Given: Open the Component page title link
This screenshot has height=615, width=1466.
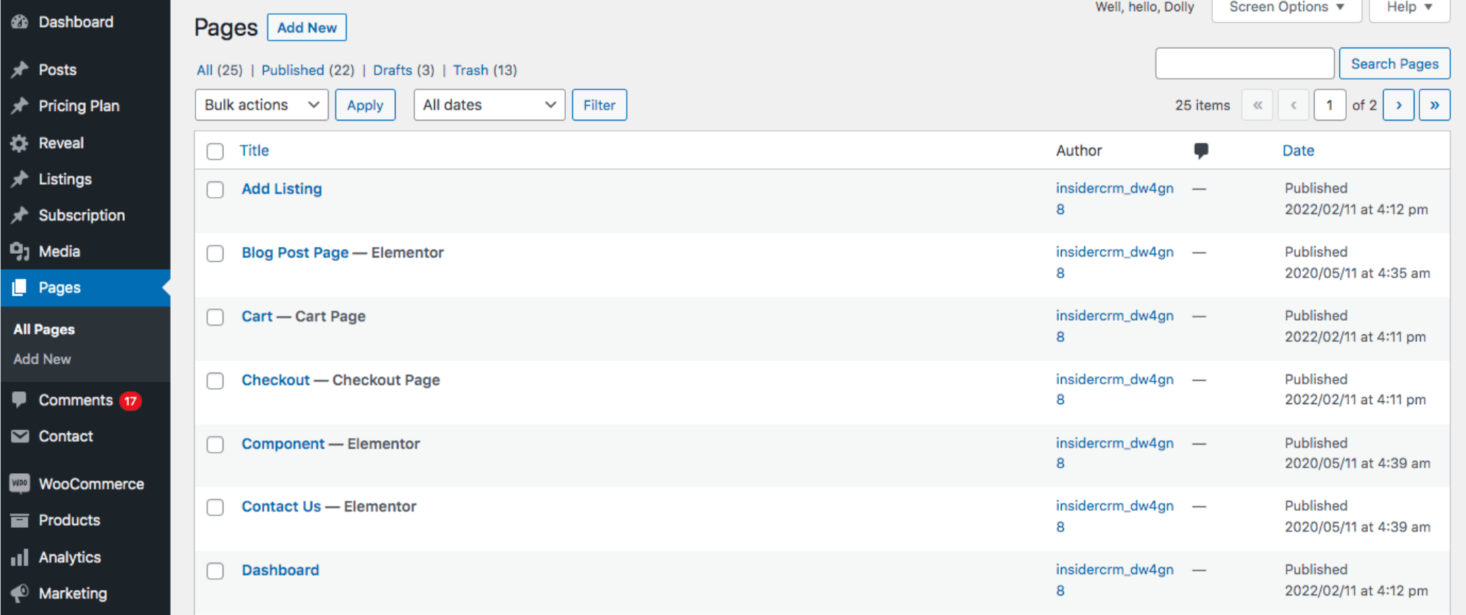Looking at the screenshot, I should pyautogui.click(x=283, y=443).
